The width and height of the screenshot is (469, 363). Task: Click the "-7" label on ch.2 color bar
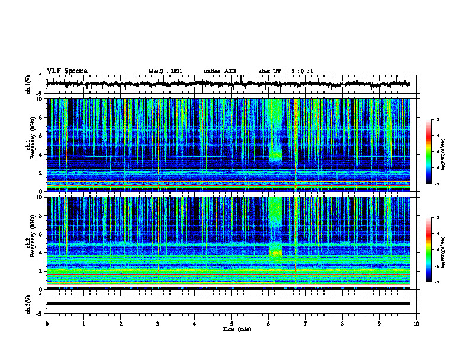click(436, 282)
